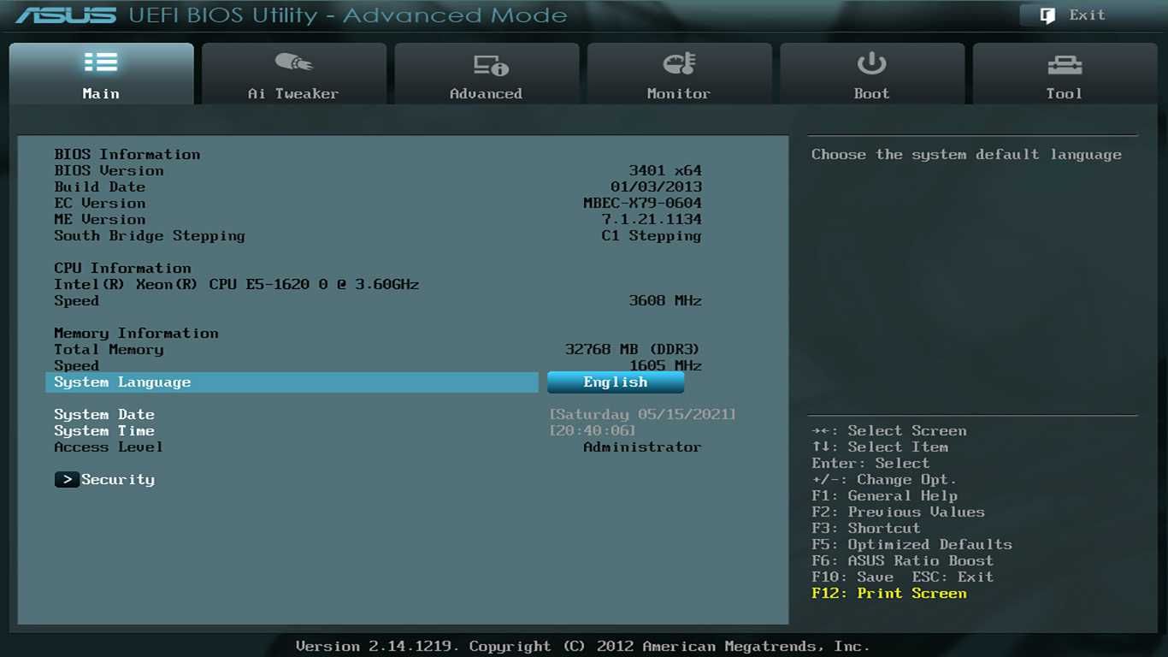This screenshot has width=1168, height=657.
Task: Click the South Bridge Stepping label
Action: pyautogui.click(x=150, y=236)
